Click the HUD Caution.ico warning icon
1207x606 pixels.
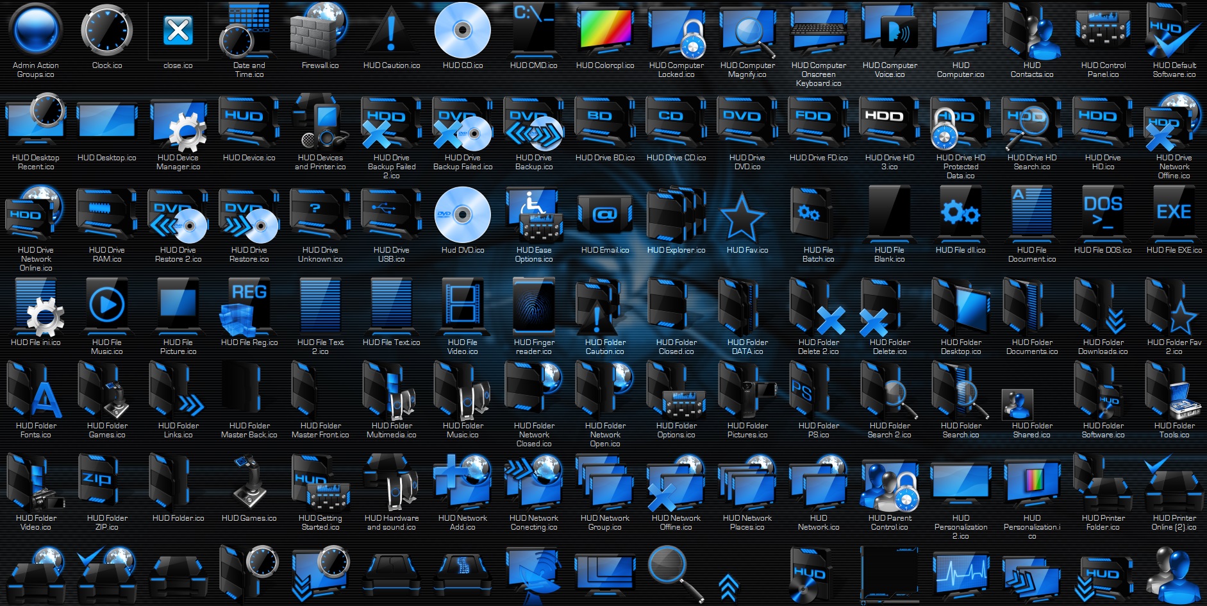391,29
